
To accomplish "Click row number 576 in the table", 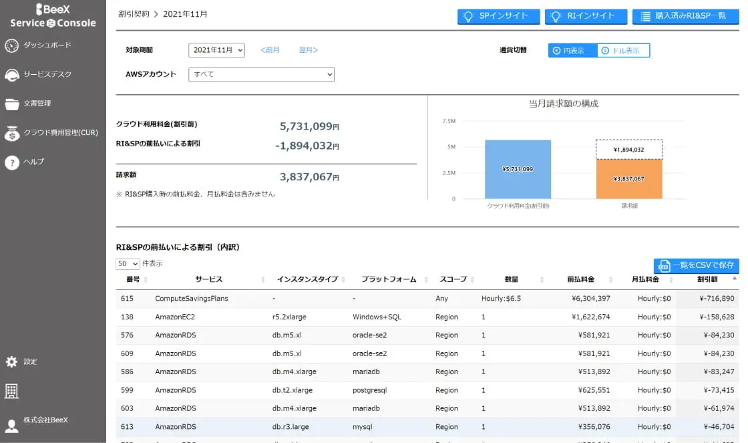I will pos(127,335).
